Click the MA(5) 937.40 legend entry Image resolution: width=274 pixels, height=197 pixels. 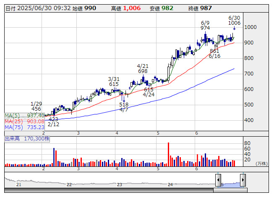pos(24,116)
